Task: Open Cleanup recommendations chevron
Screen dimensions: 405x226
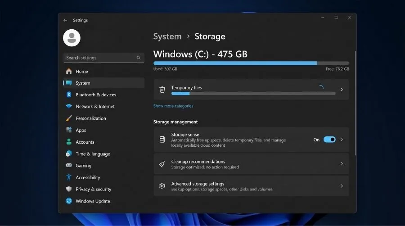Action: (x=342, y=164)
